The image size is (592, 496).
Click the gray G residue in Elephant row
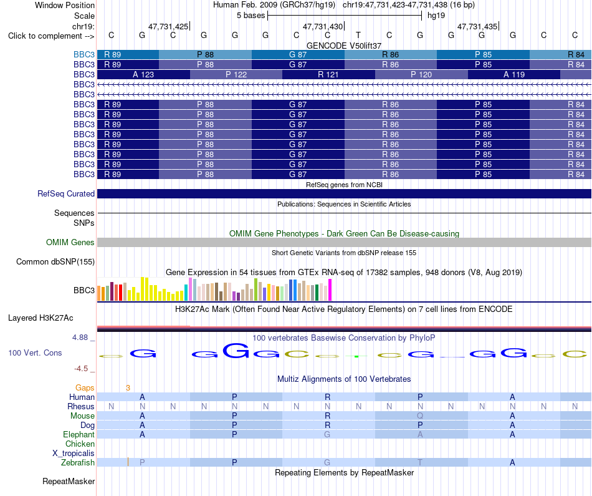pyautogui.click(x=327, y=434)
